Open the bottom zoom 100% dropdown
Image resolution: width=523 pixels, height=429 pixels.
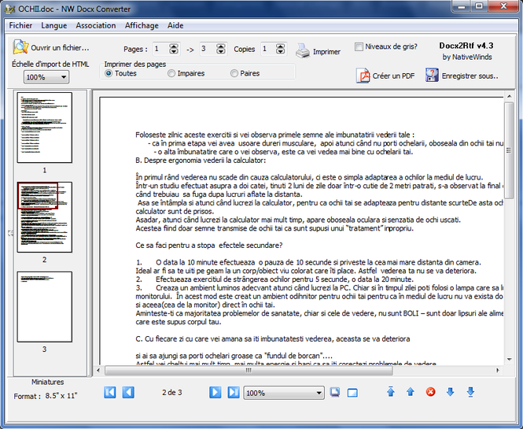coord(284,393)
